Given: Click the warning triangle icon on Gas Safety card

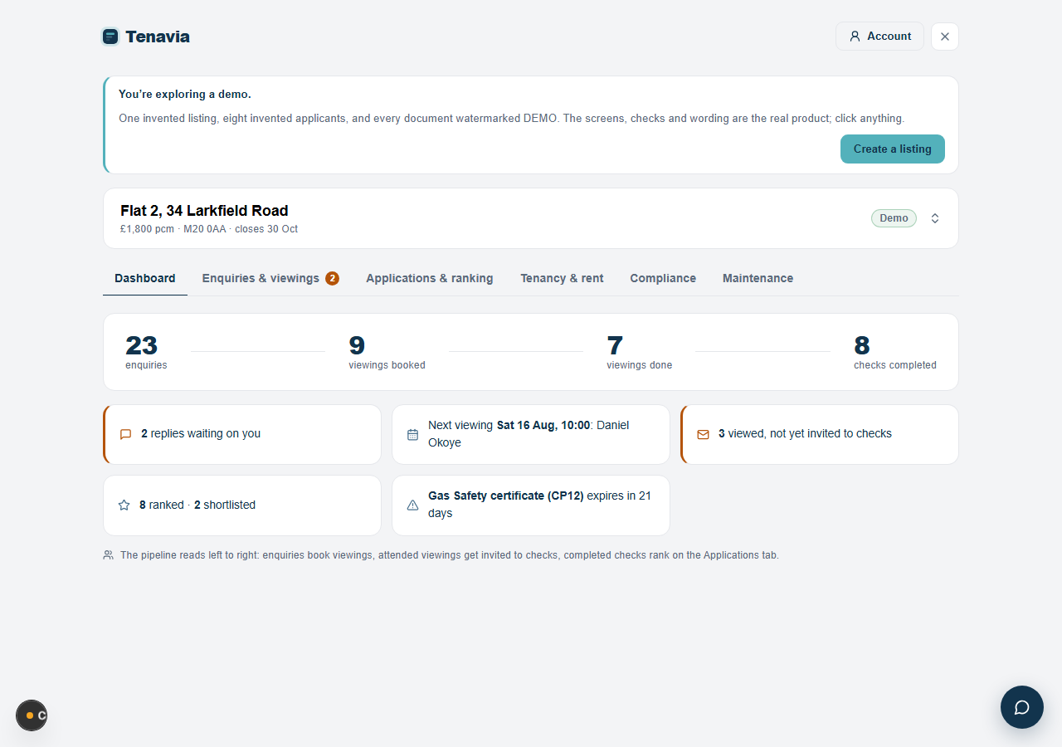Looking at the screenshot, I should [412, 505].
